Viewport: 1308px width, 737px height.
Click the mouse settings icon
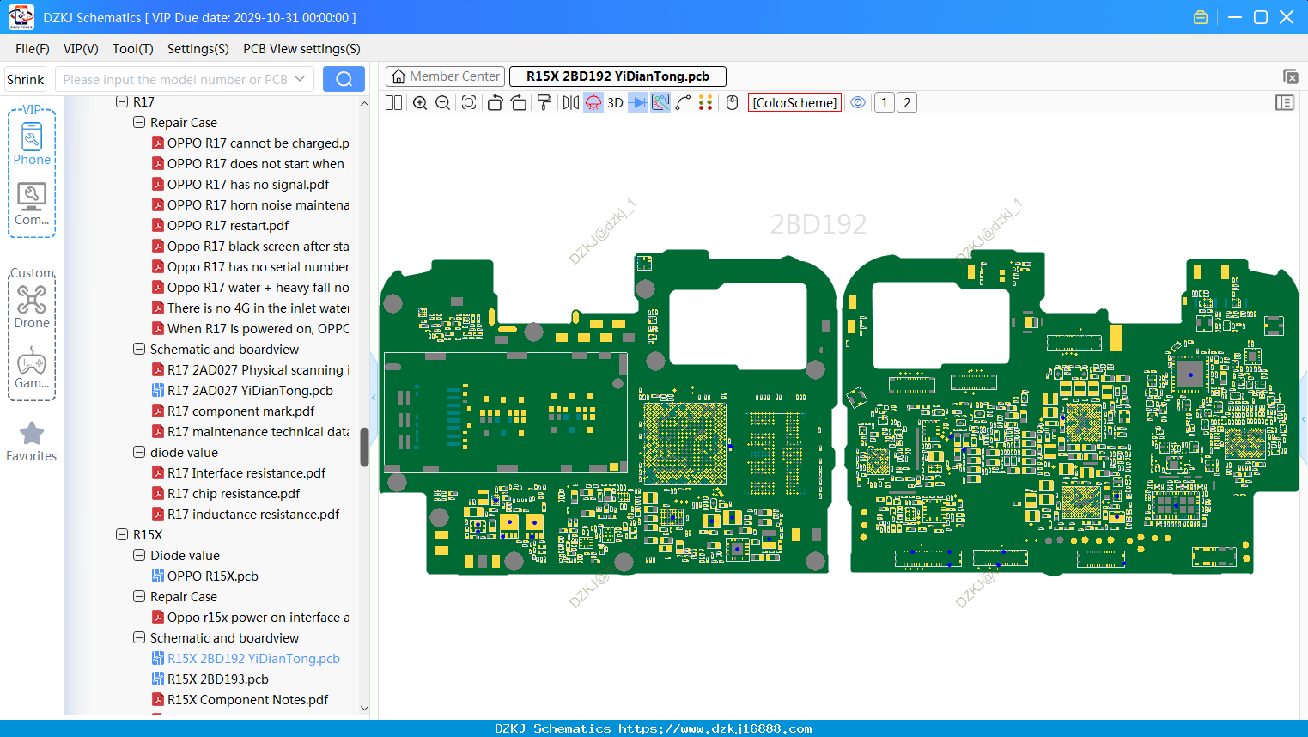(x=732, y=103)
